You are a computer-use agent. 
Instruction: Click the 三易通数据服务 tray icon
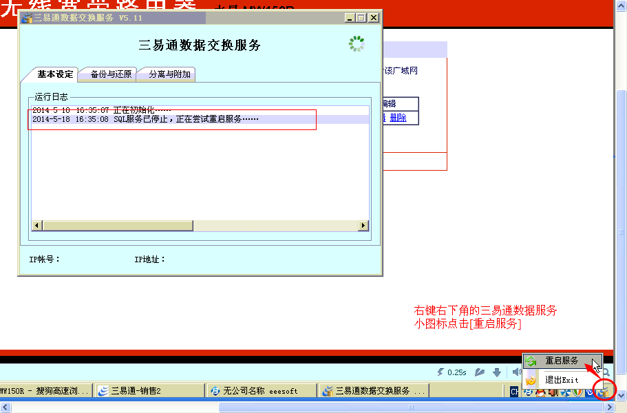[x=603, y=392]
